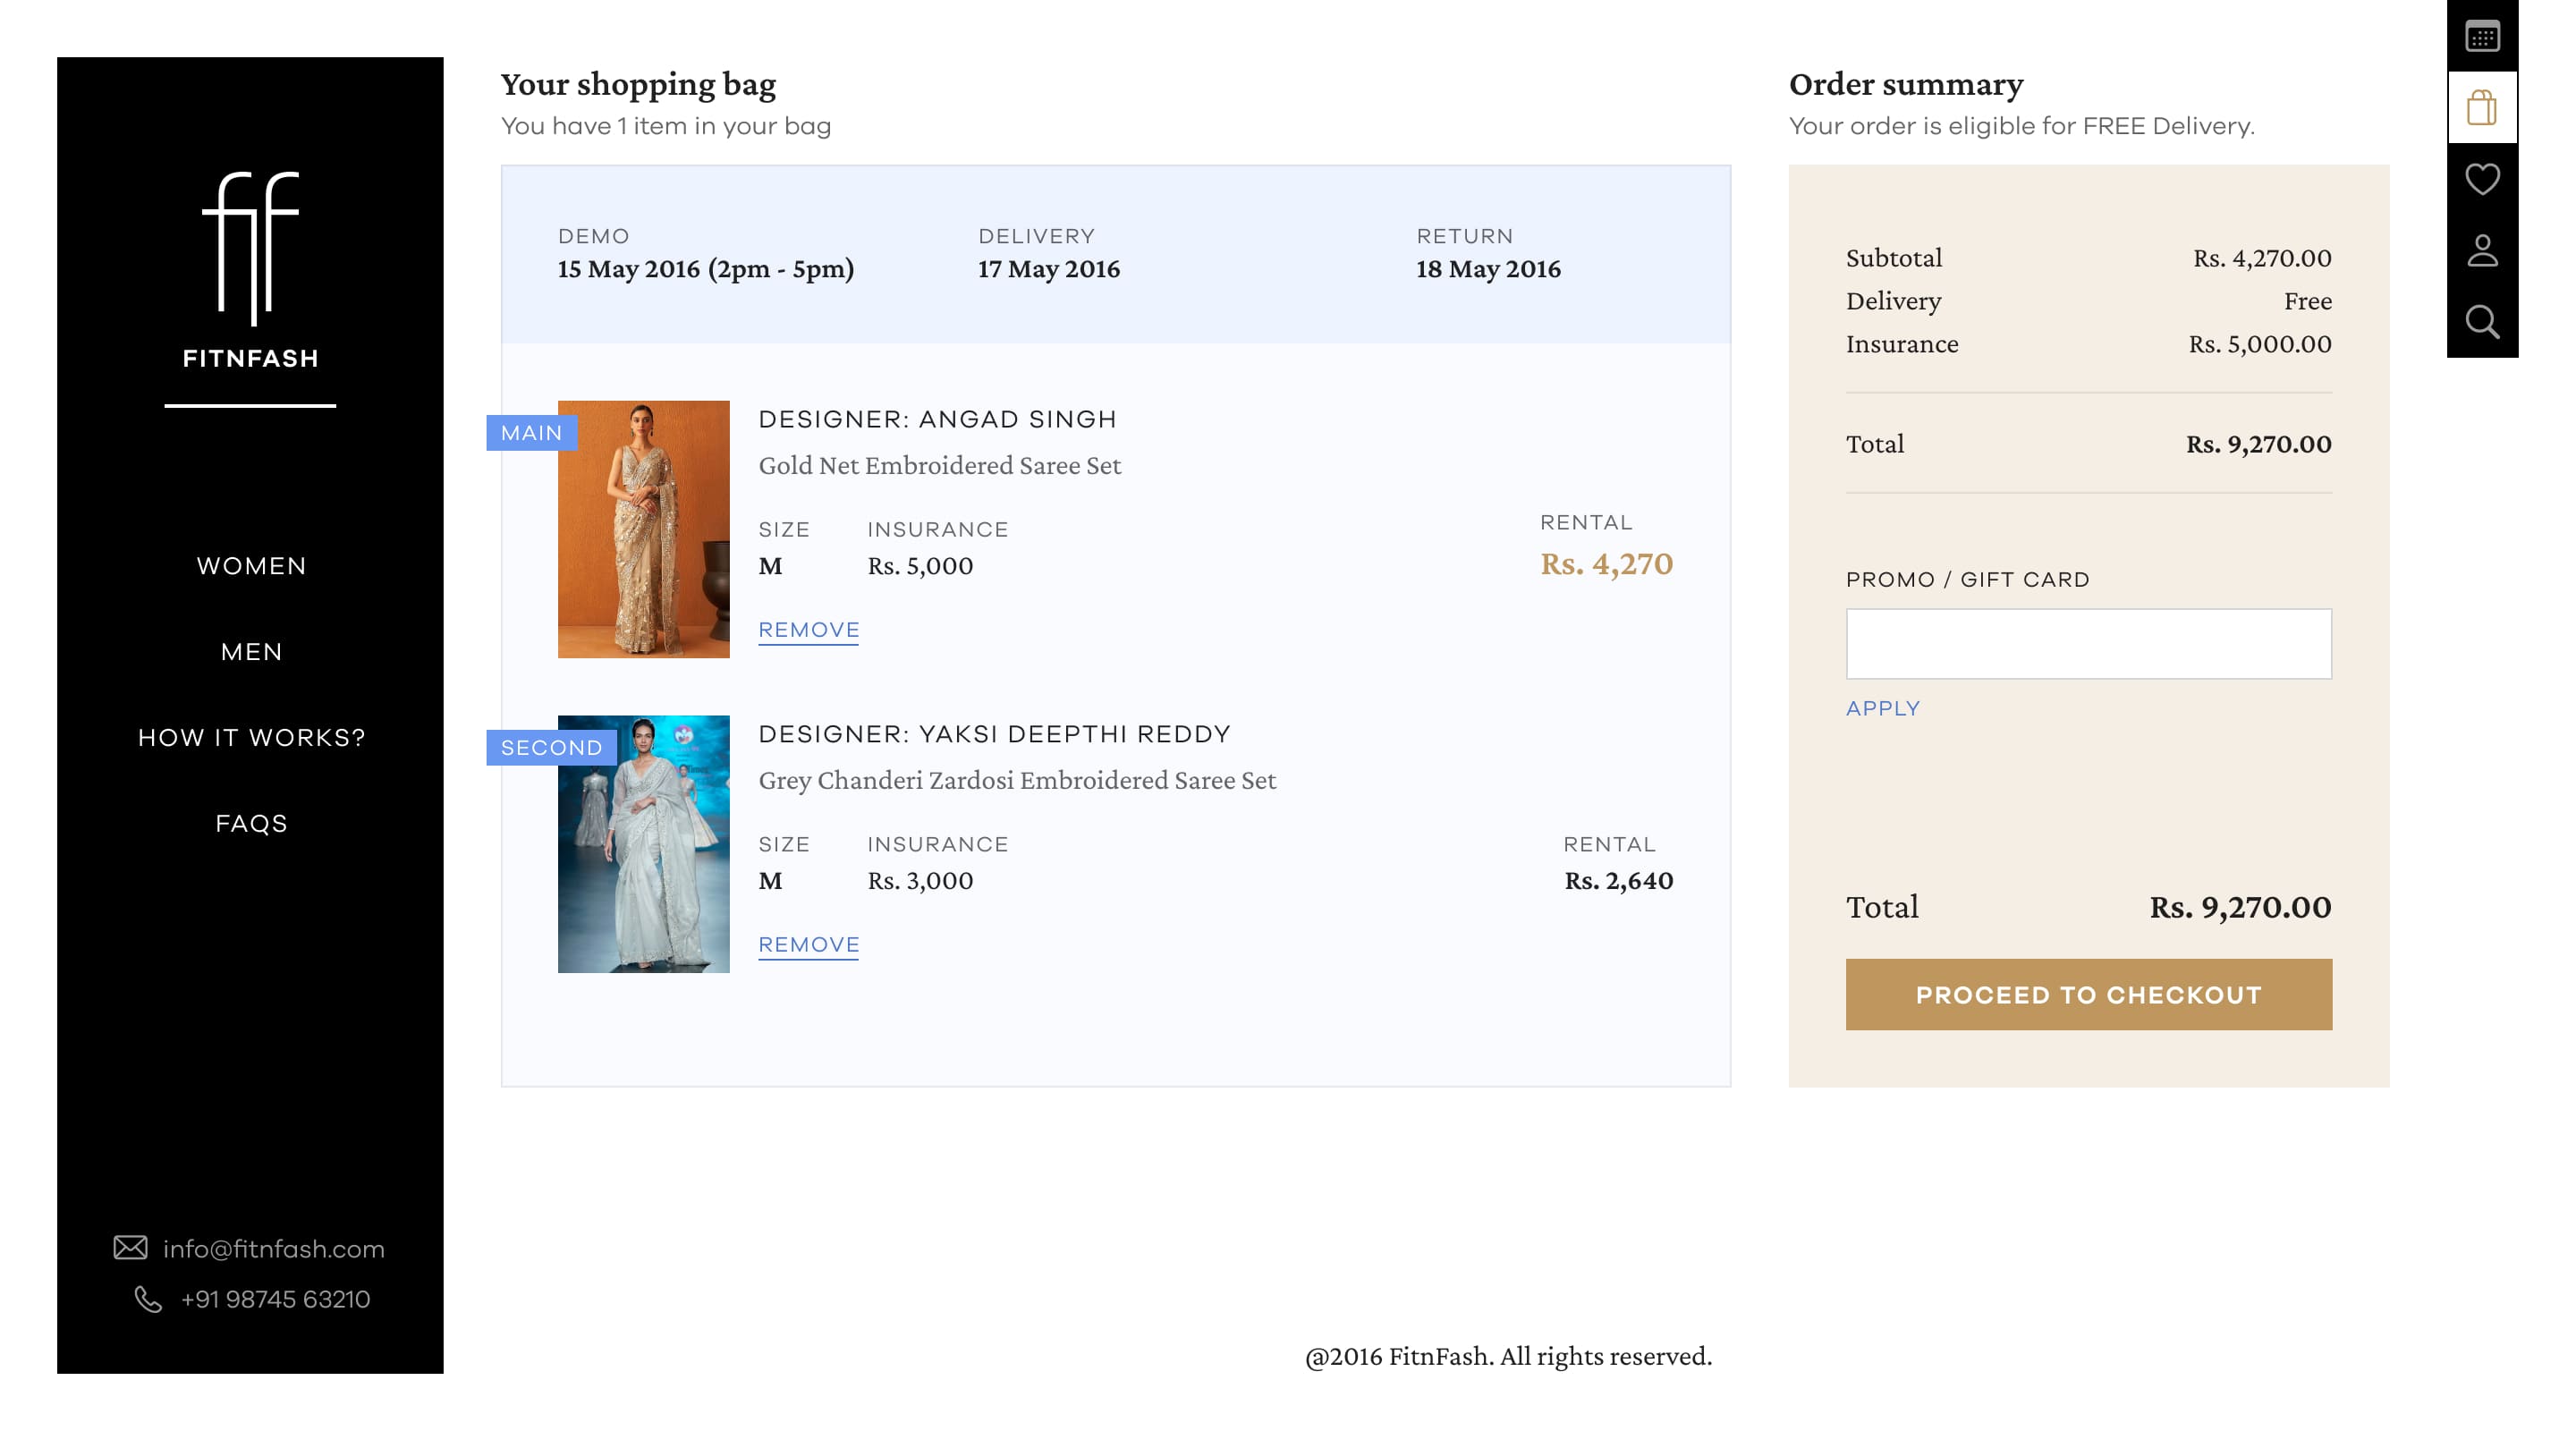Image resolution: width=2576 pixels, height=1431 pixels.
Task: Go to How It Works page
Action: tap(251, 737)
